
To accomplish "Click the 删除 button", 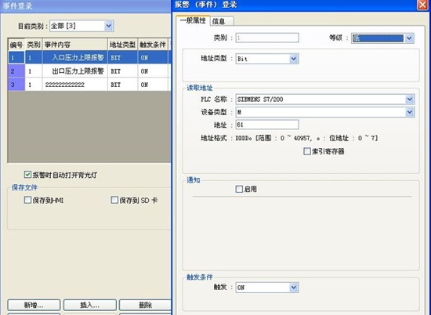I will click(x=145, y=305).
